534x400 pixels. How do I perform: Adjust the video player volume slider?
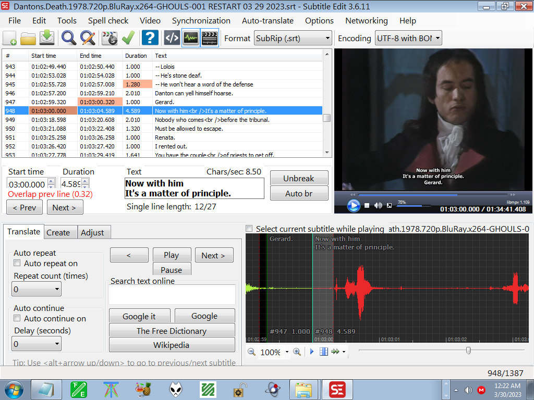(414, 206)
